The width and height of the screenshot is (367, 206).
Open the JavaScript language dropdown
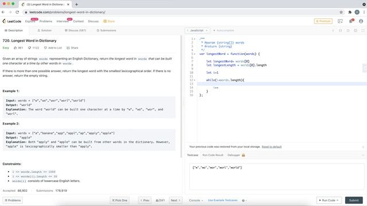tap(197, 30)
